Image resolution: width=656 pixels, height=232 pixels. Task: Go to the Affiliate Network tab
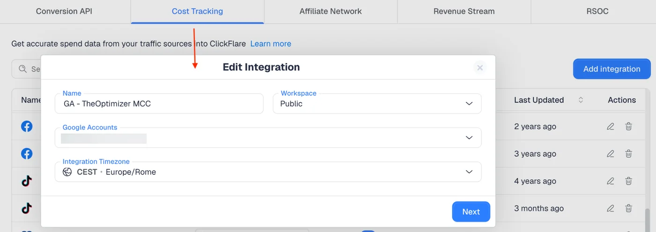point(331,11)
